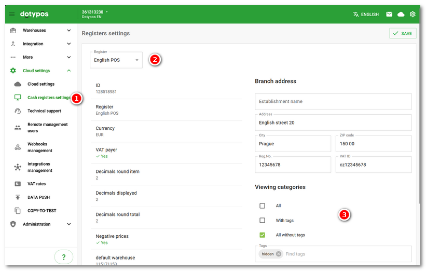Click the More three-dots icon

point(13,57)
